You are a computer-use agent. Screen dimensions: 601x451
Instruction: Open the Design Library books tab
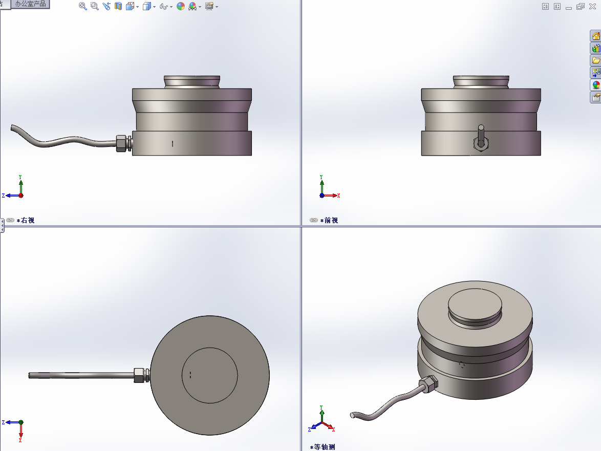click(x=596, y=48)
